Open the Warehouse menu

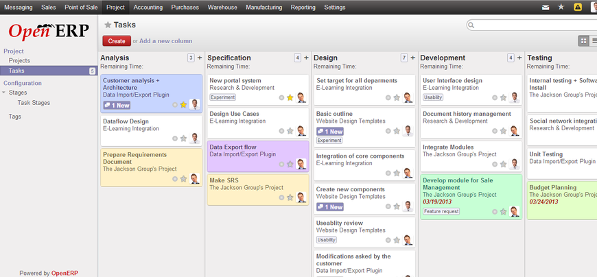[222, 8]
